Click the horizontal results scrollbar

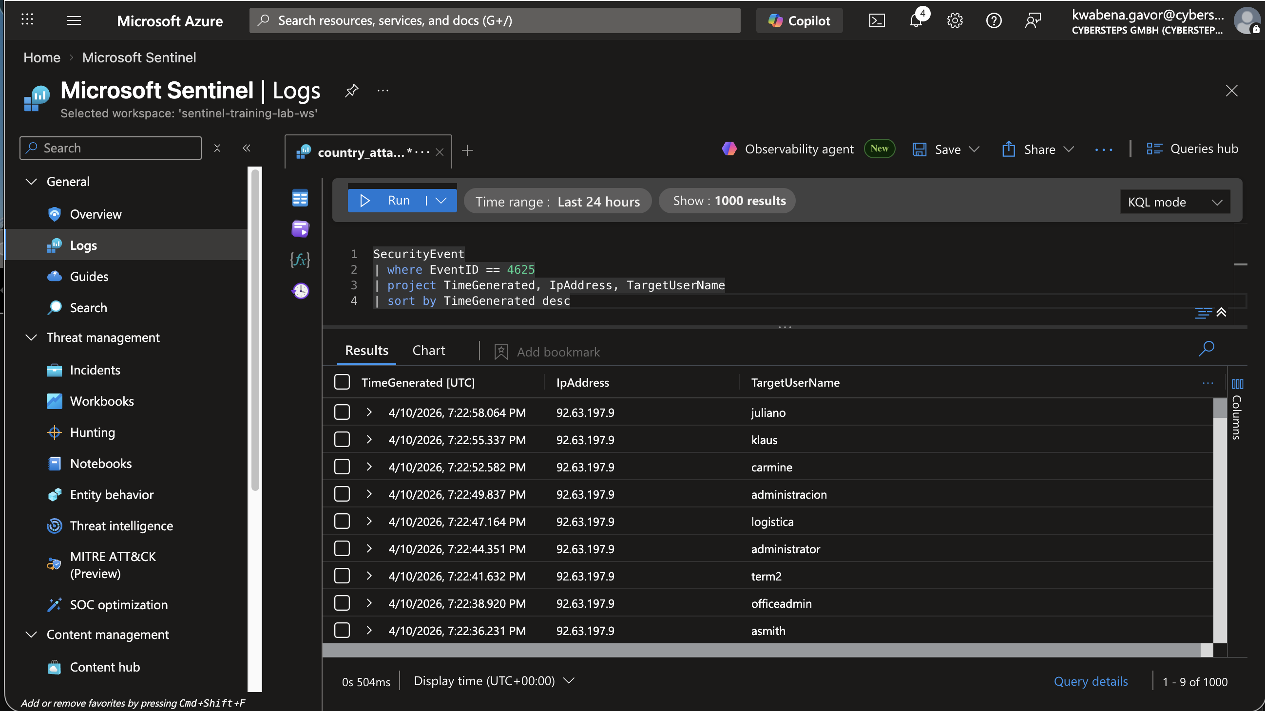tap(761, 650)
